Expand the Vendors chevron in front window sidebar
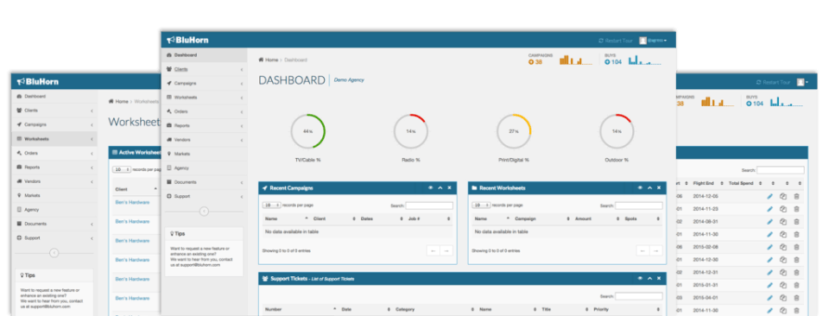This screenshot has height=316, width=829. 242,140
